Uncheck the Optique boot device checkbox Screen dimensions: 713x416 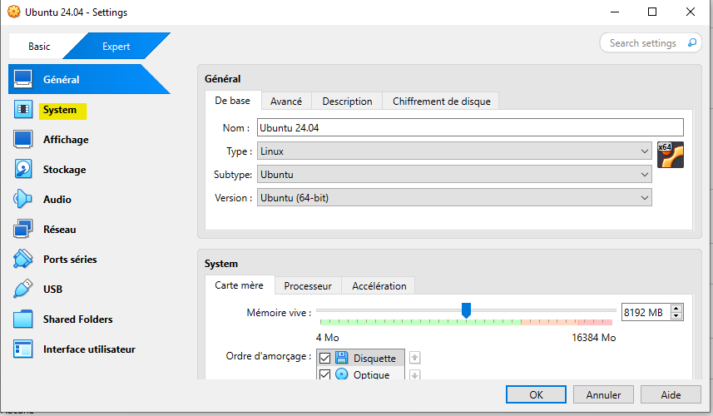point(325,374)
